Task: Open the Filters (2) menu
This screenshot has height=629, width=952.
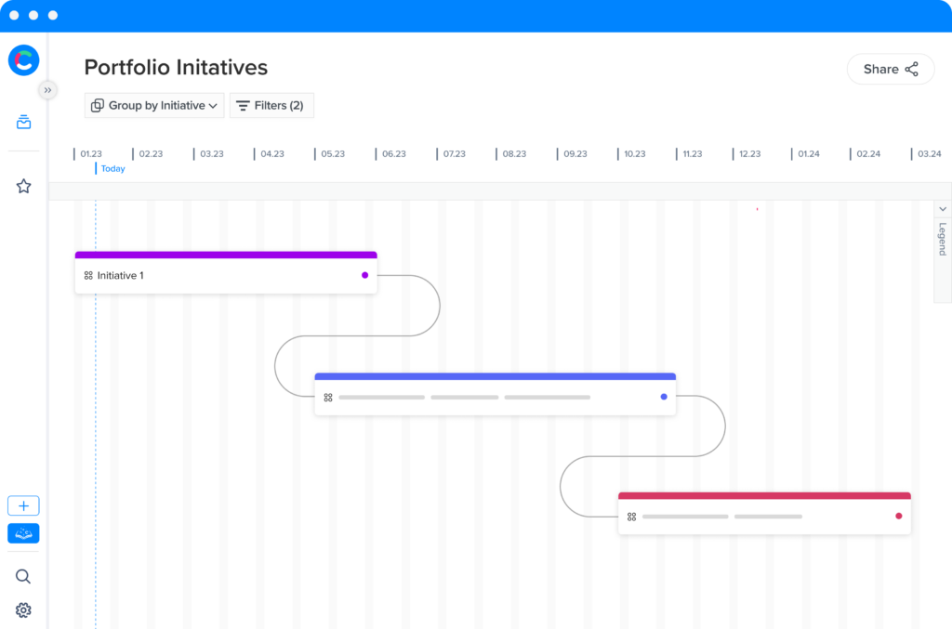Action: pos(271,106)
